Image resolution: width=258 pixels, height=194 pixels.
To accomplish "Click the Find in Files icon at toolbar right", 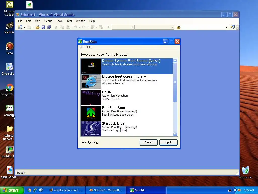I will pos(232,27).
